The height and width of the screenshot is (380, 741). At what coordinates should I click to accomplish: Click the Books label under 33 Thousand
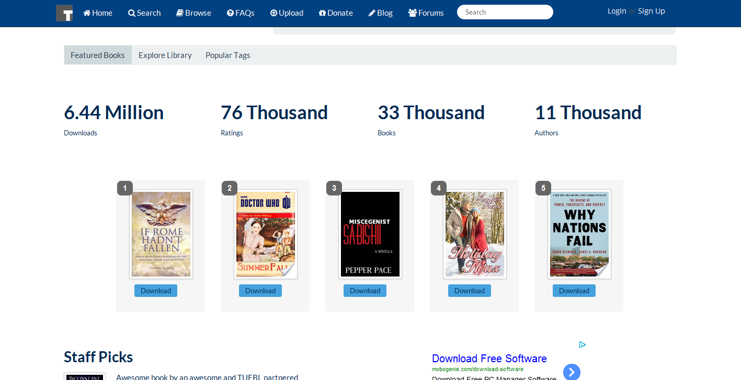click(x=386, y=133)
